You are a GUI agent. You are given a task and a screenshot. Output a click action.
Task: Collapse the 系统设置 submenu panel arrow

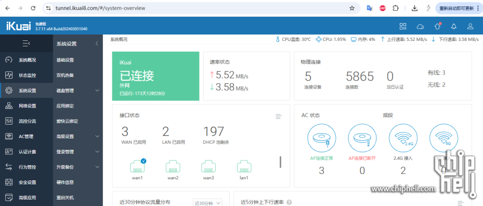97,44
